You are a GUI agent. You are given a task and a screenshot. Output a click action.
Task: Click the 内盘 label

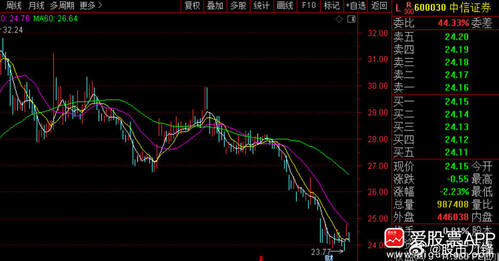point(481,217)
